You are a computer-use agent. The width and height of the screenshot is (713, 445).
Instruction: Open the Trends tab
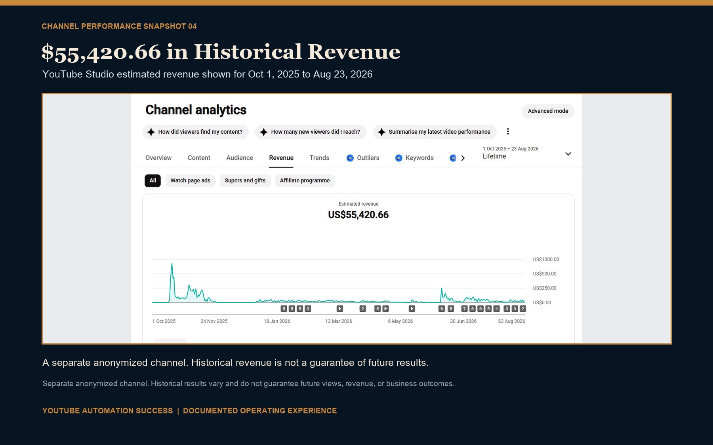click(319, 158)
